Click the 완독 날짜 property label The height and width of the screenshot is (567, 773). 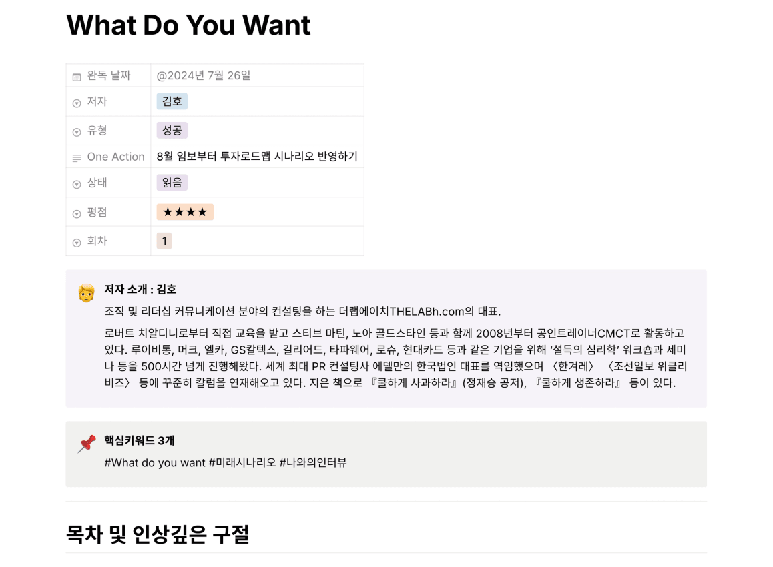coord(109,75)
